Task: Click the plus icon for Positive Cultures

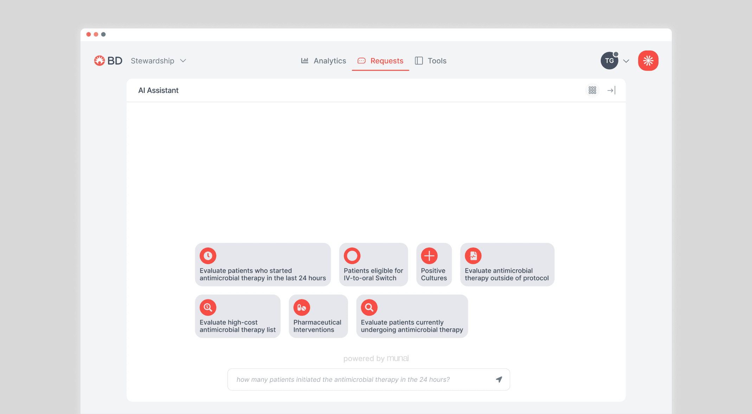Action: point(429,256)
